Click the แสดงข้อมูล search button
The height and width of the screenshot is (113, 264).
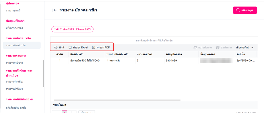pyautogui.click(x=245, y=10)
